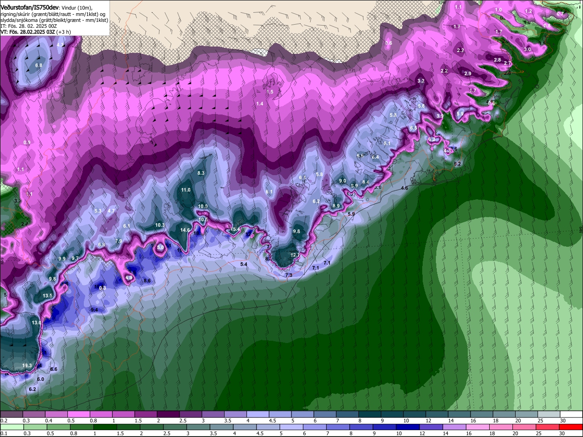The width and height of the screenshot is (583, 437).
Task: Click the 4.7 value on the map
Action: 111,211
